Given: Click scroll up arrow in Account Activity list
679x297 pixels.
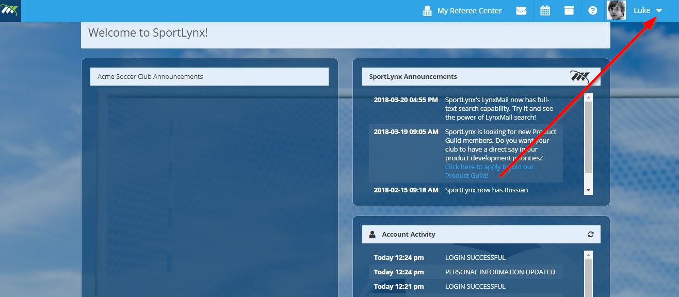Looking at the screenshot, I should click(x=588, y=255).
